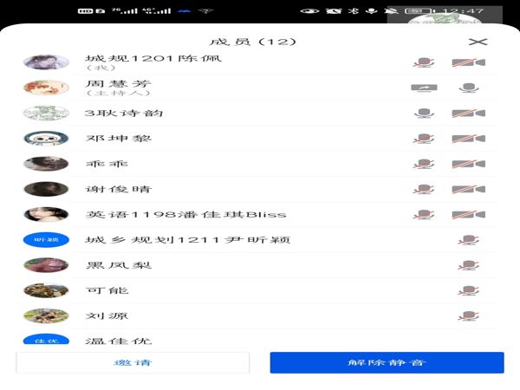This screenshot has width=520, height=390.
Task: Tap the screen sharing icon beside 周慧芳
Action: pyautogui.click(x=424, y=88)
